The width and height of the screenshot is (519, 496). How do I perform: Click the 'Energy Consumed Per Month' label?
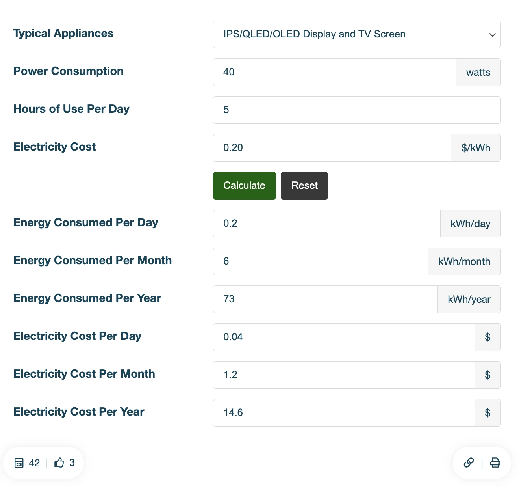[x=93, y=260]
